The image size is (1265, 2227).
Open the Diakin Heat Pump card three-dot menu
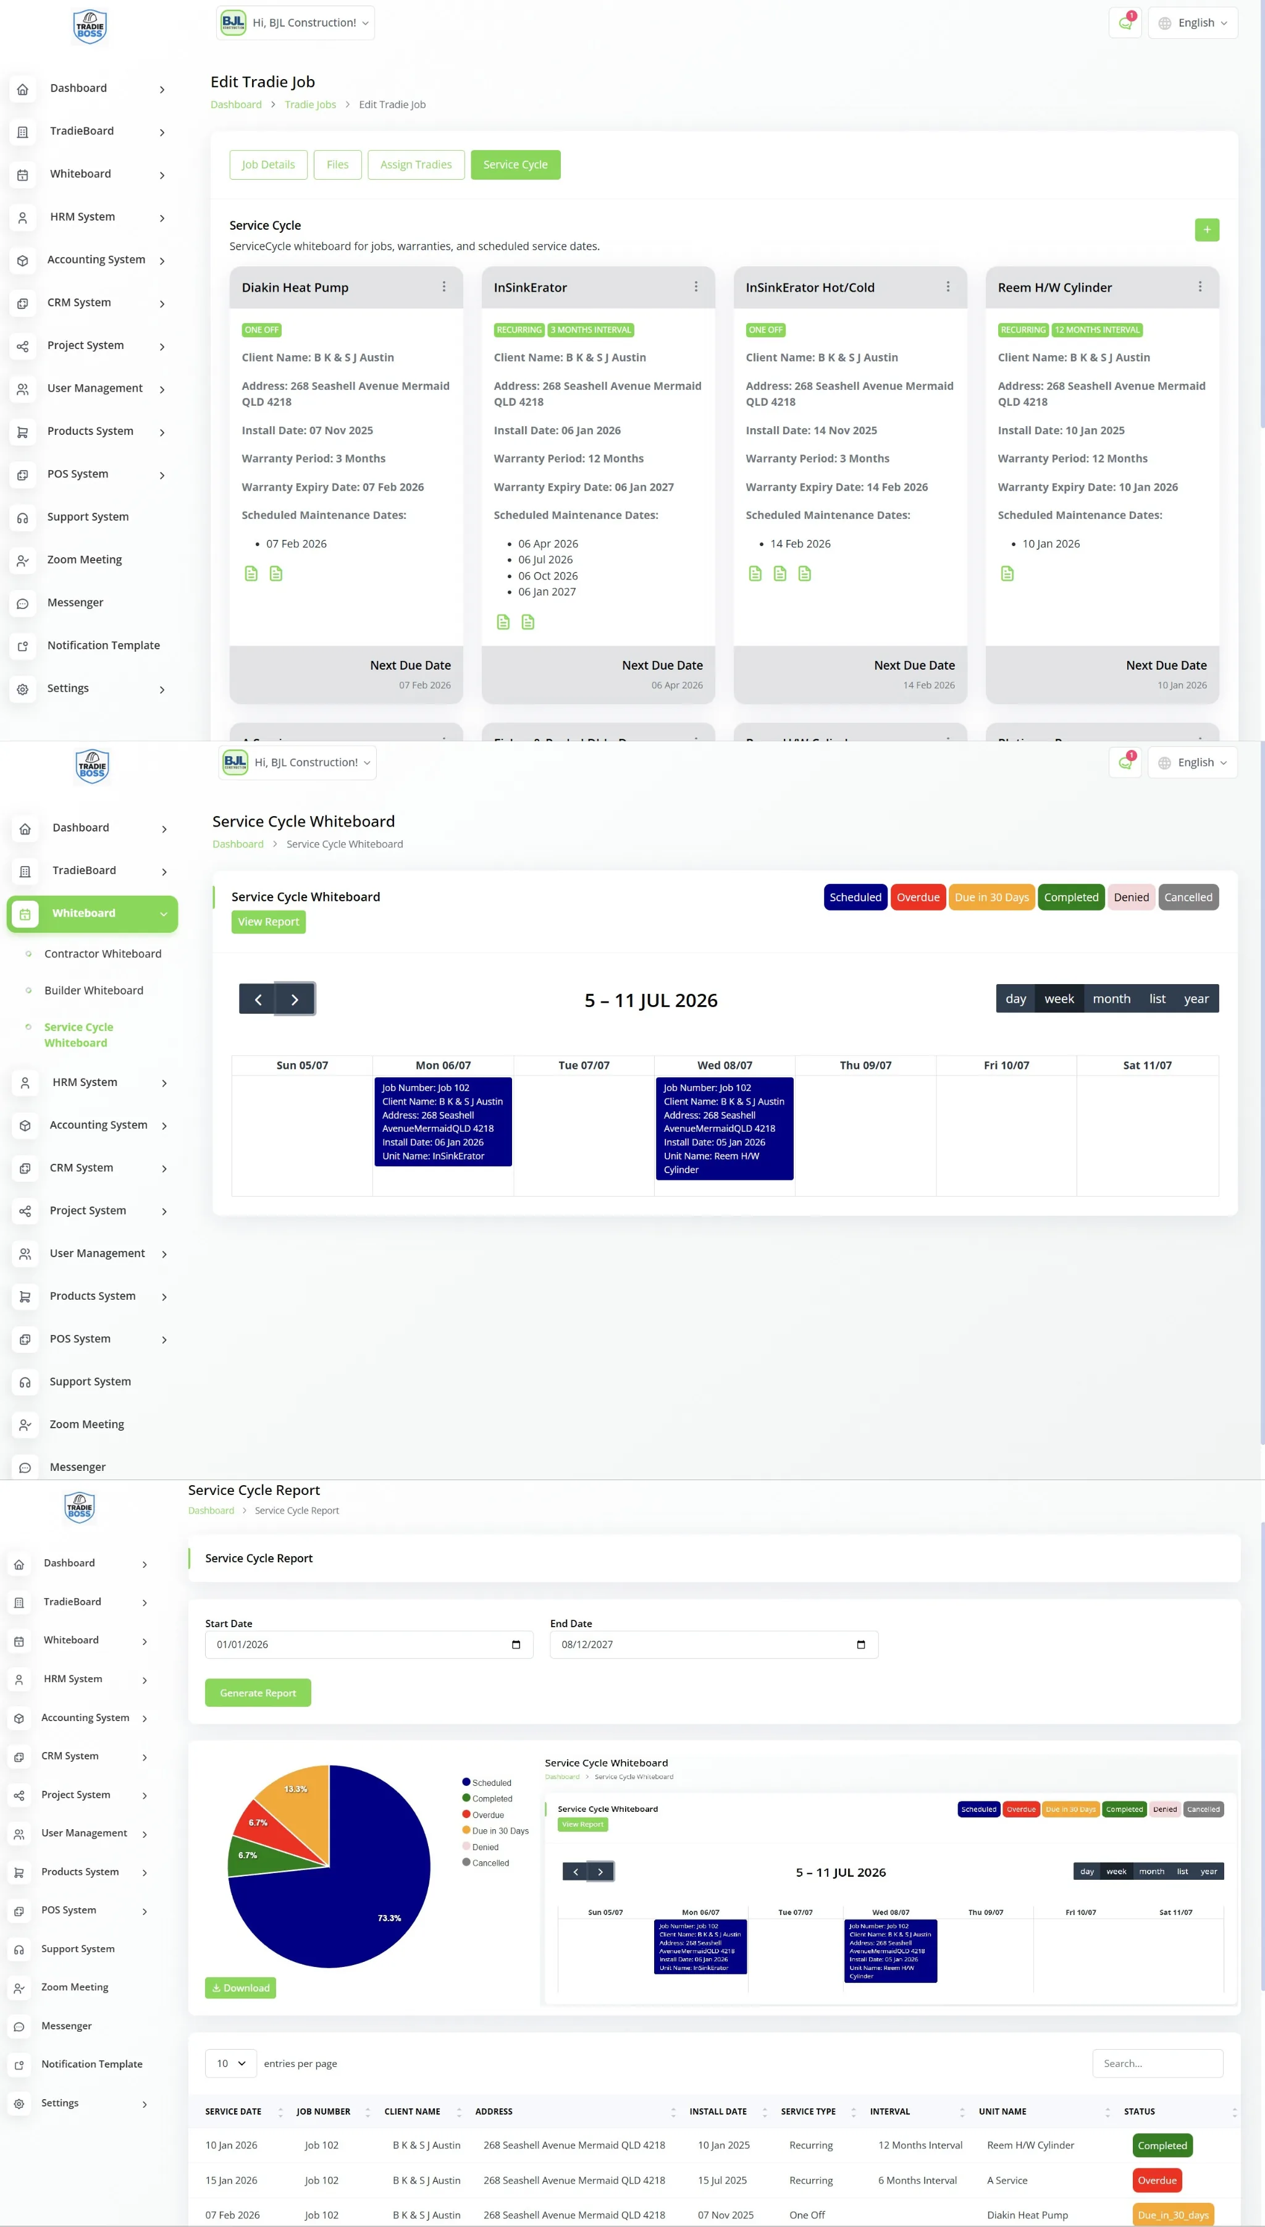pos(444,287)
